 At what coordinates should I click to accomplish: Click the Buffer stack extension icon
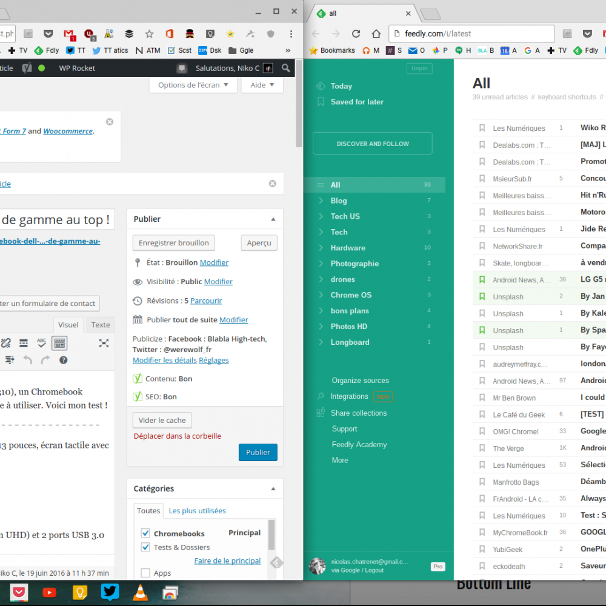click(129, 34)
